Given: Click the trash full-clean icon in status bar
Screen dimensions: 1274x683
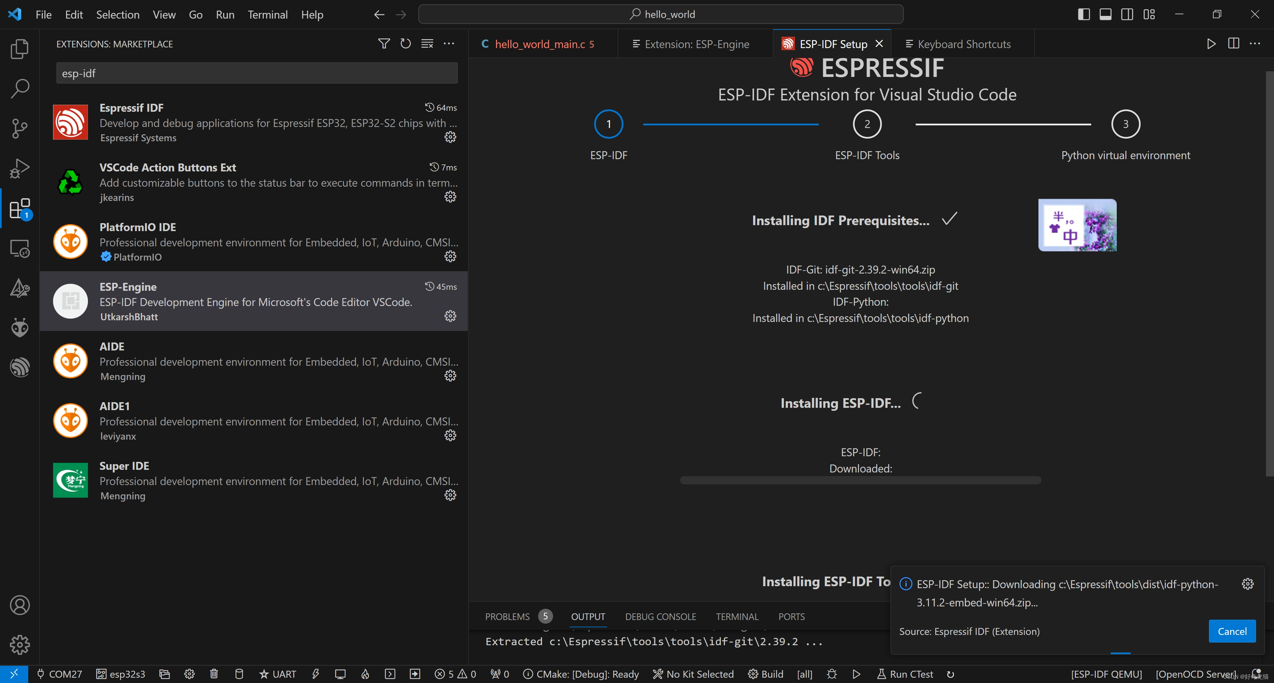Looking at the screenshot, I should click(214, 674).
